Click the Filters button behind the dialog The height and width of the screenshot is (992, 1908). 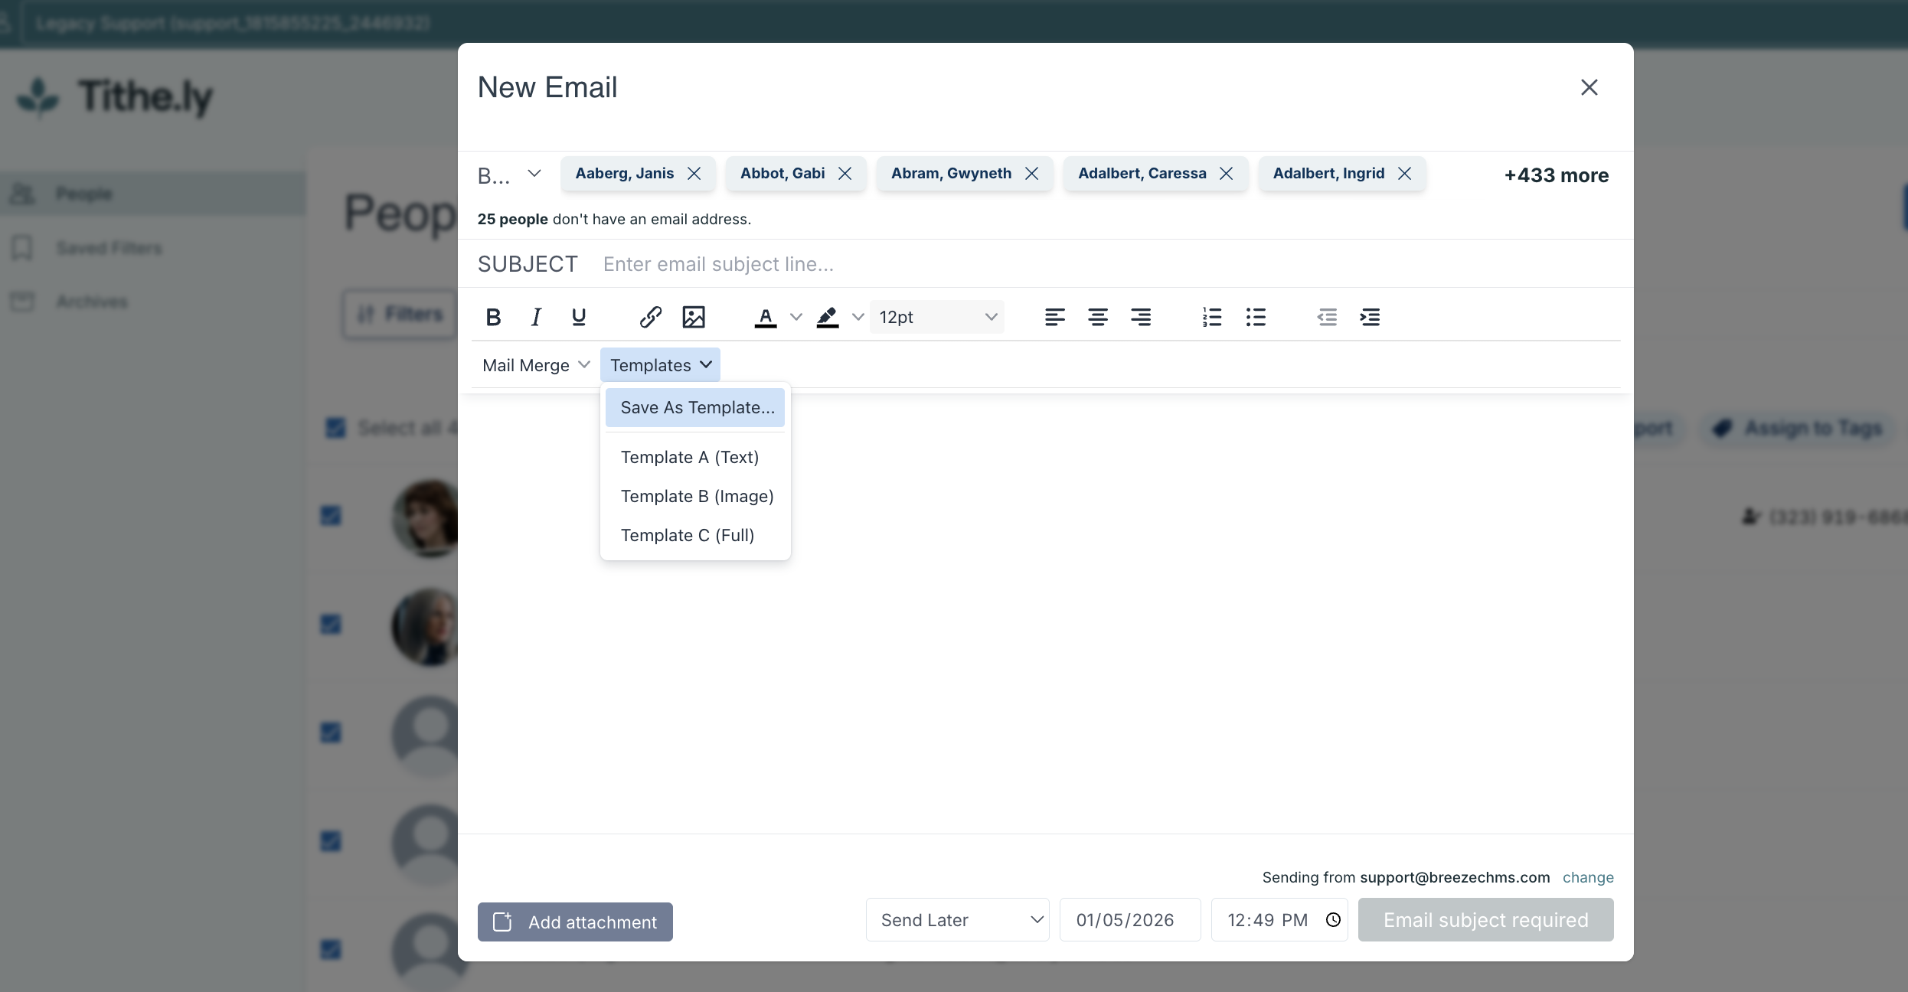400,314
